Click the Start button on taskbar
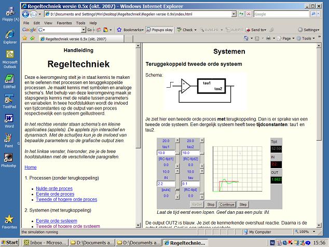This screenshot has width=329, height=247. pyautogui.click(x=10, y=243)
